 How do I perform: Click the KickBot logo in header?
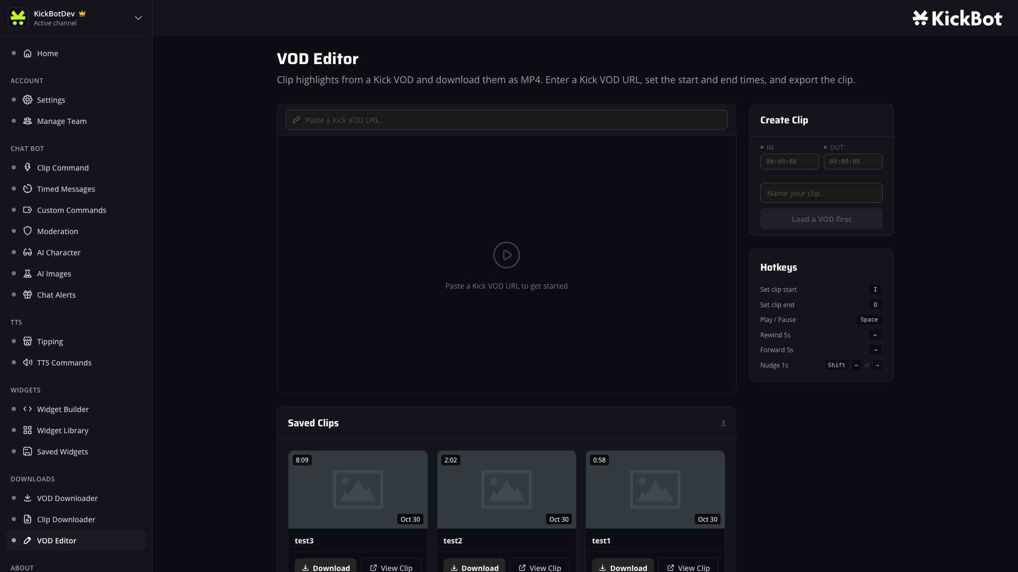957,18
